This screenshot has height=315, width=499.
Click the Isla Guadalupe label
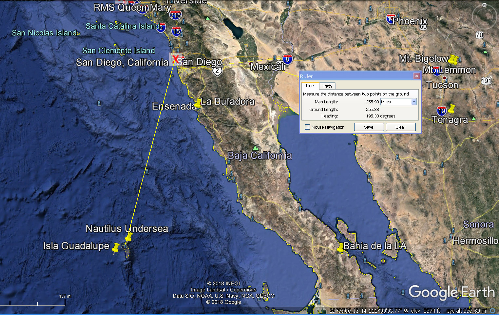coord(76,246)
